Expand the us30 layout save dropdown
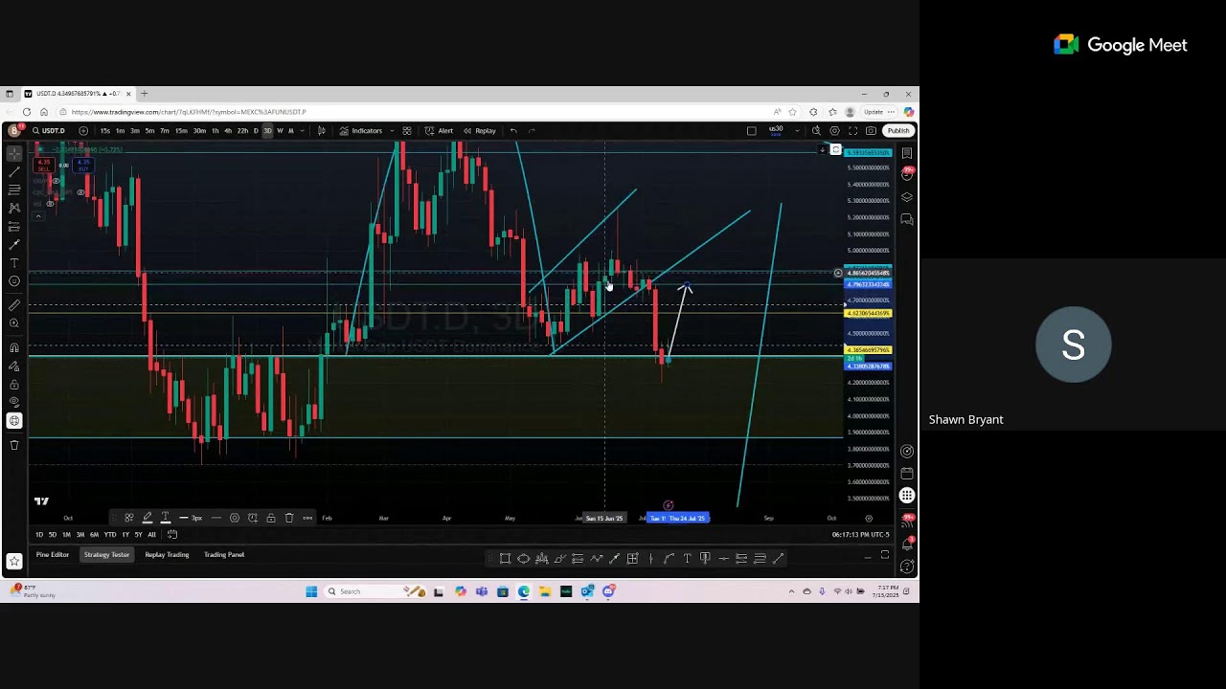 tap(797, 131)
